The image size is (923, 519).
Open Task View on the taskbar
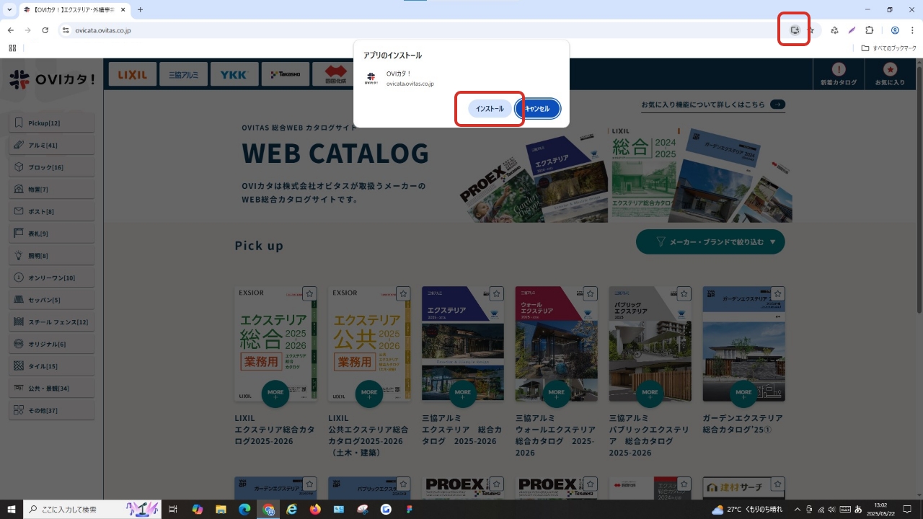[173, 510]
